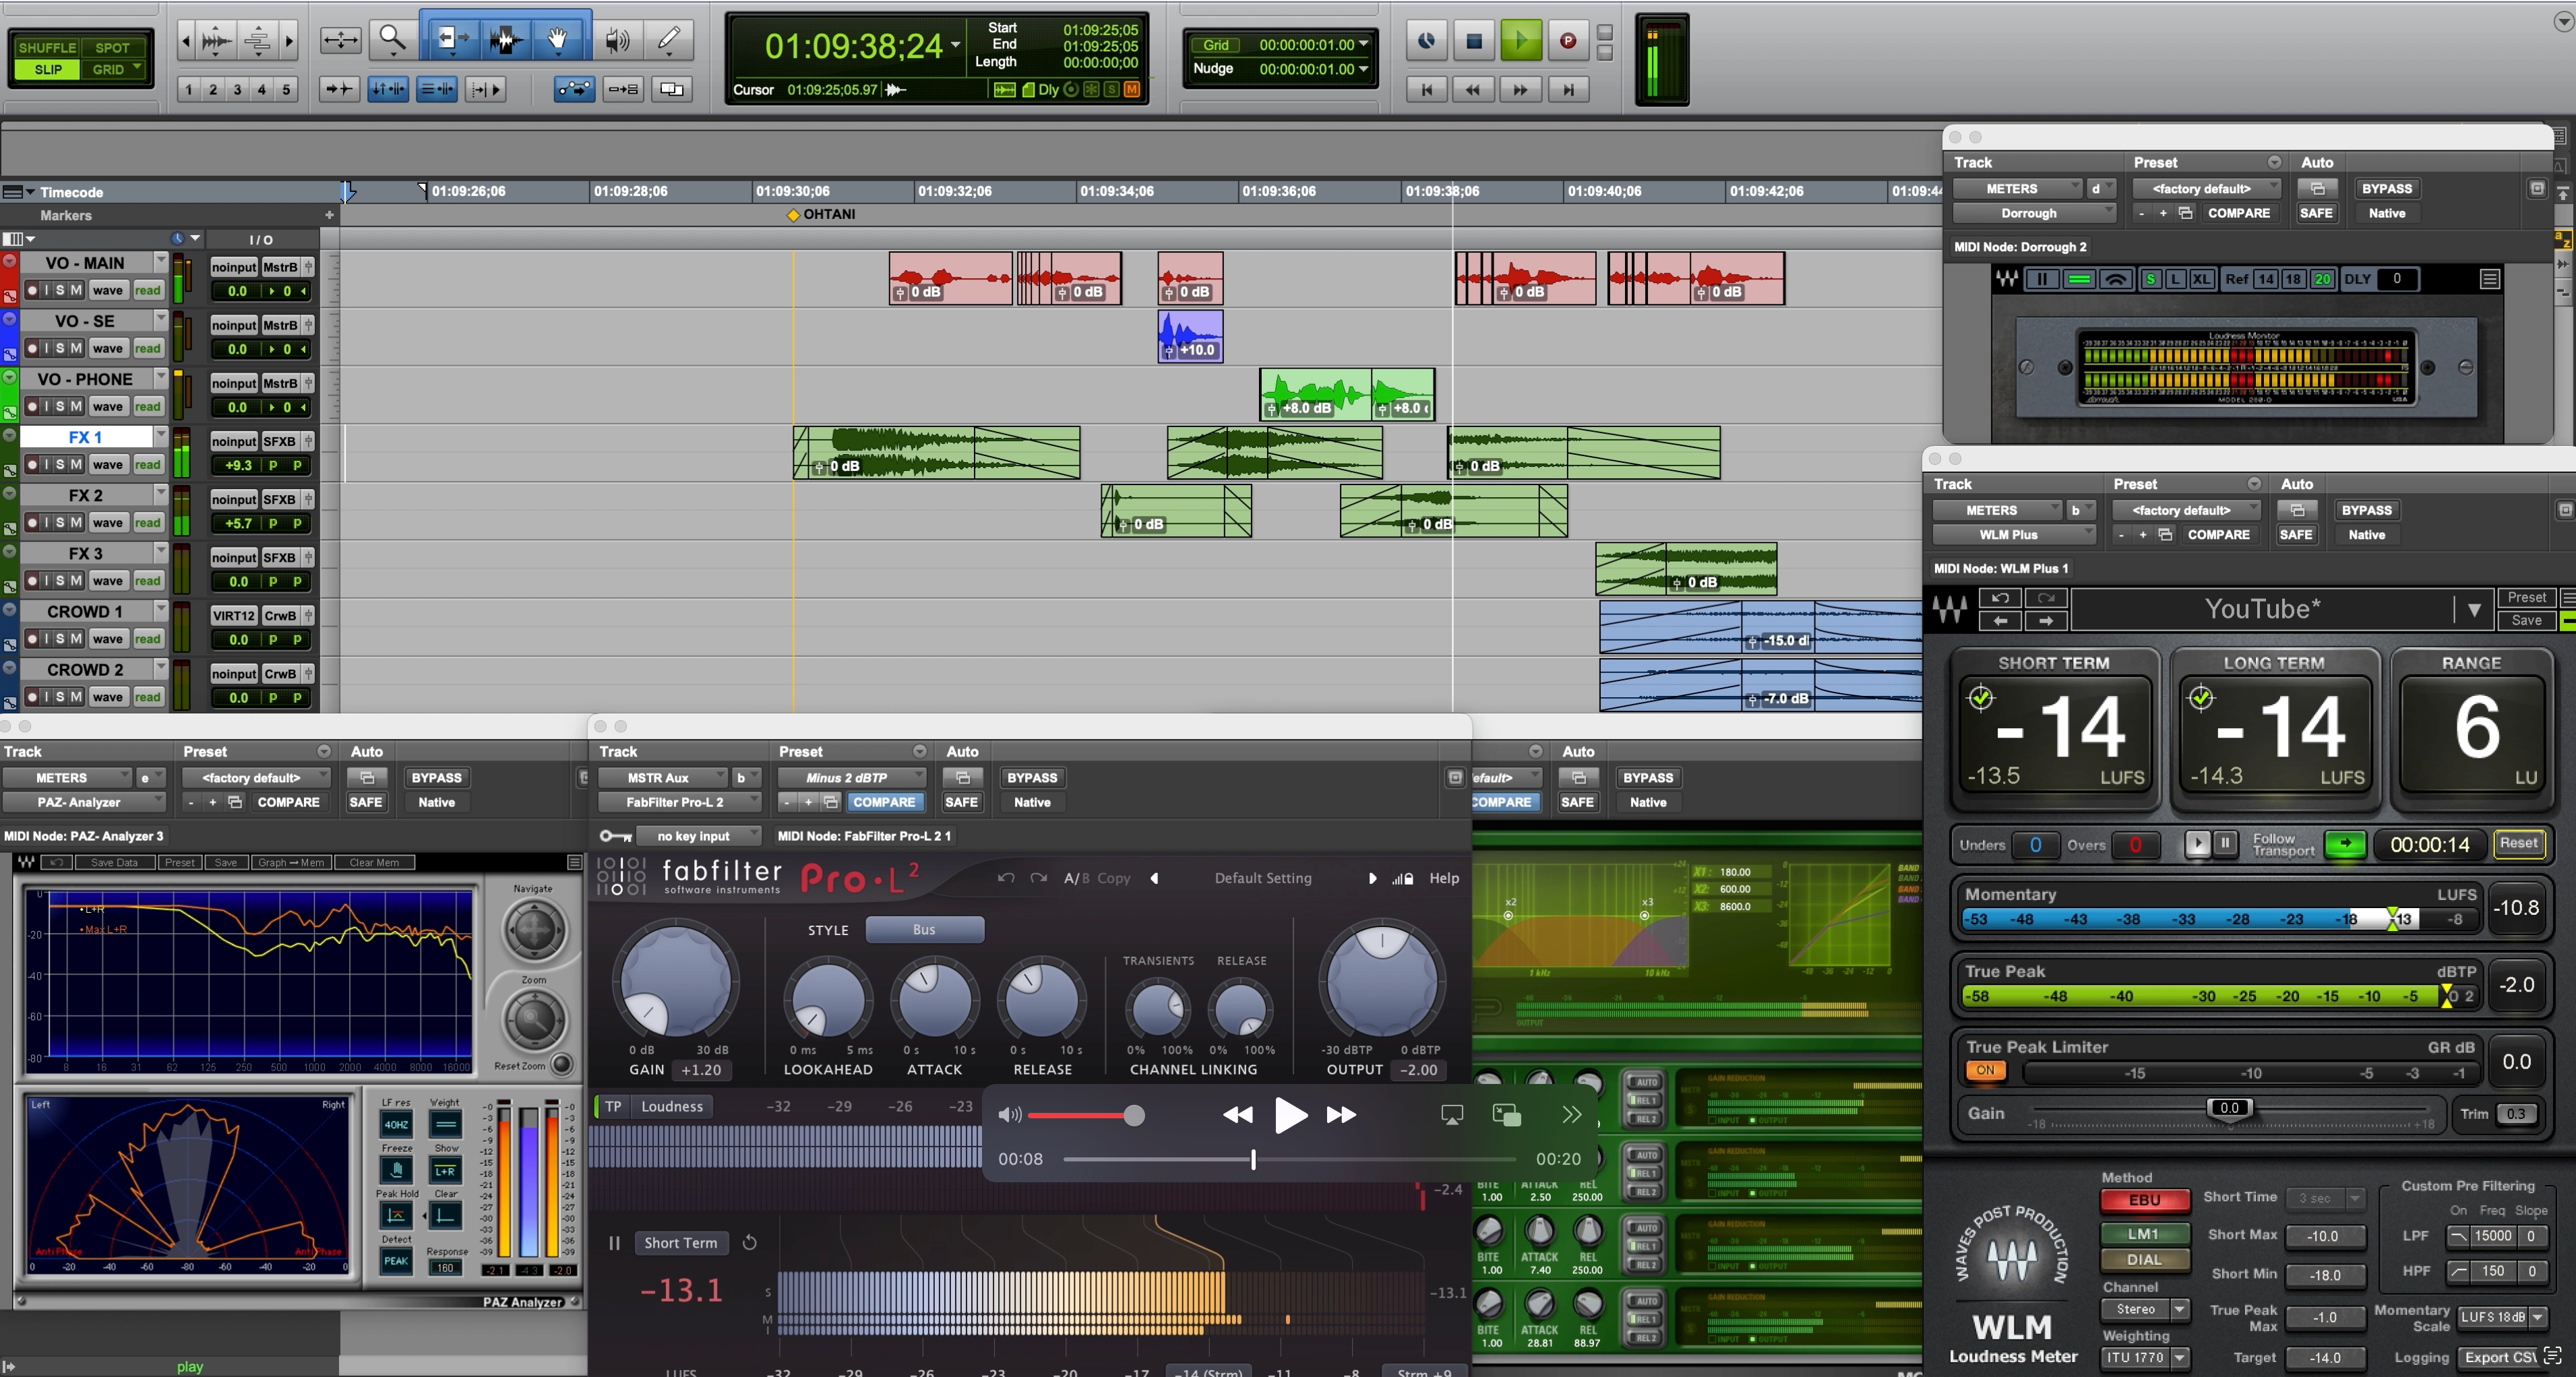The image size is (2576, 1377).
Task: Solo the VO - MAIN track
Action: pyautogui.click(x=60, y=291)
